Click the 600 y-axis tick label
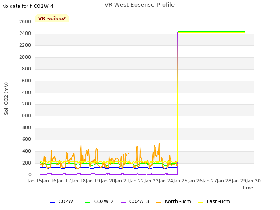Viewport: 280px width, 210px height. click(27, 139)
